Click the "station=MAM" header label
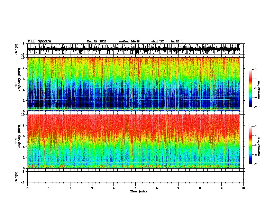 coord(129,41)
